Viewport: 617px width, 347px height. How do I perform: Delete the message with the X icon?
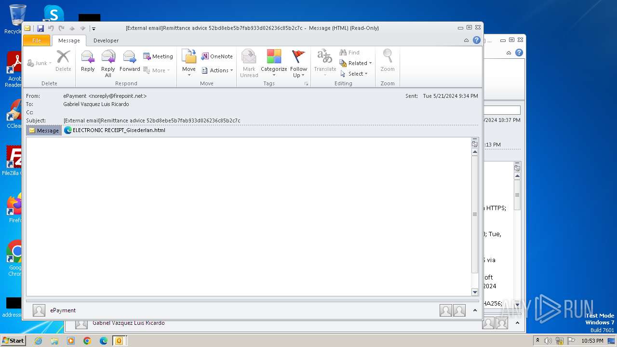coord(63,61)
